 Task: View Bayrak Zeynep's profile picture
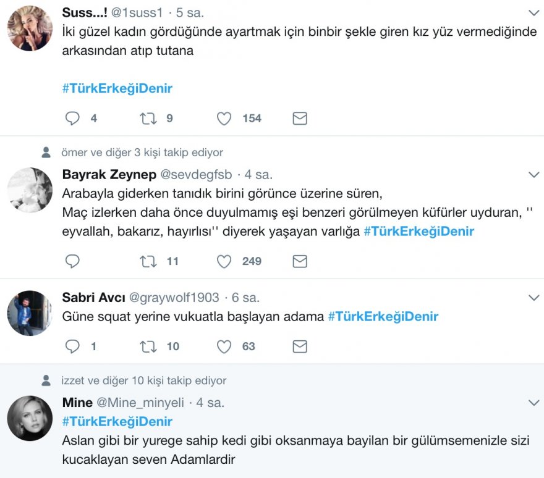tap(30, 190)
